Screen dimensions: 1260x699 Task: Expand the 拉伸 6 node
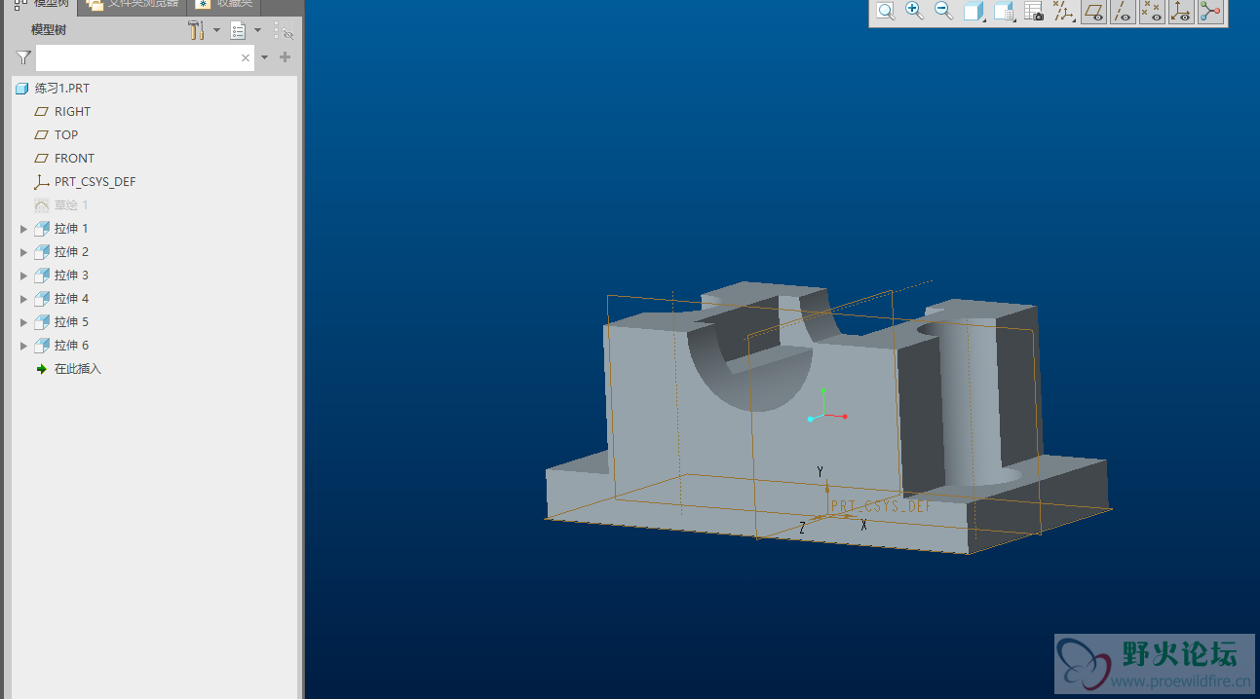tap(23, 346)
